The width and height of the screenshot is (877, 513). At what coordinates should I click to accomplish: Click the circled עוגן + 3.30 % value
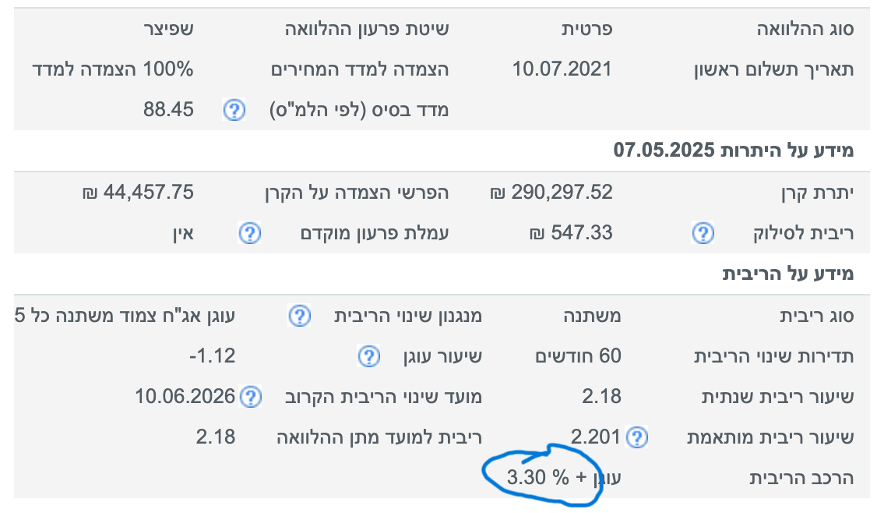click(559, 477)
